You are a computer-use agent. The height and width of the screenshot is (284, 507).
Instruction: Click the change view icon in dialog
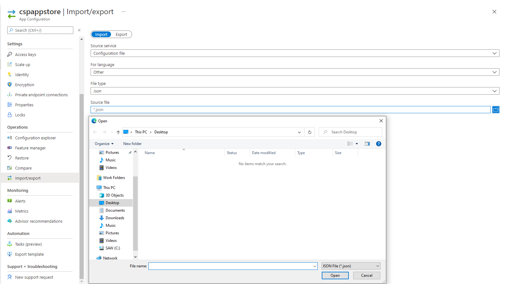350,144
